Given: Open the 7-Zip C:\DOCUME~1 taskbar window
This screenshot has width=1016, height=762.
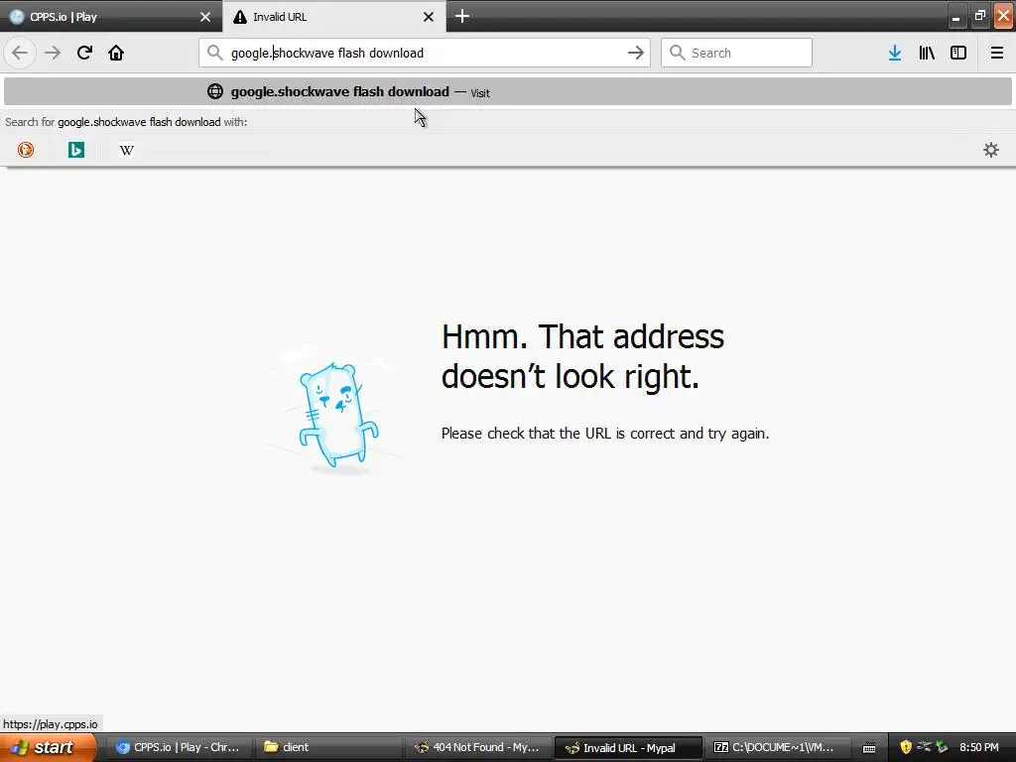Looking at the screenshot, I should 777,747.
